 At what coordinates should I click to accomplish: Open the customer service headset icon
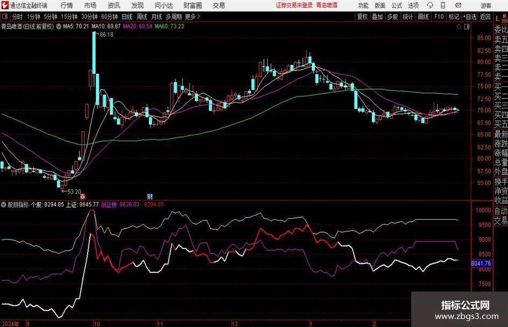(x=430, y=5)
